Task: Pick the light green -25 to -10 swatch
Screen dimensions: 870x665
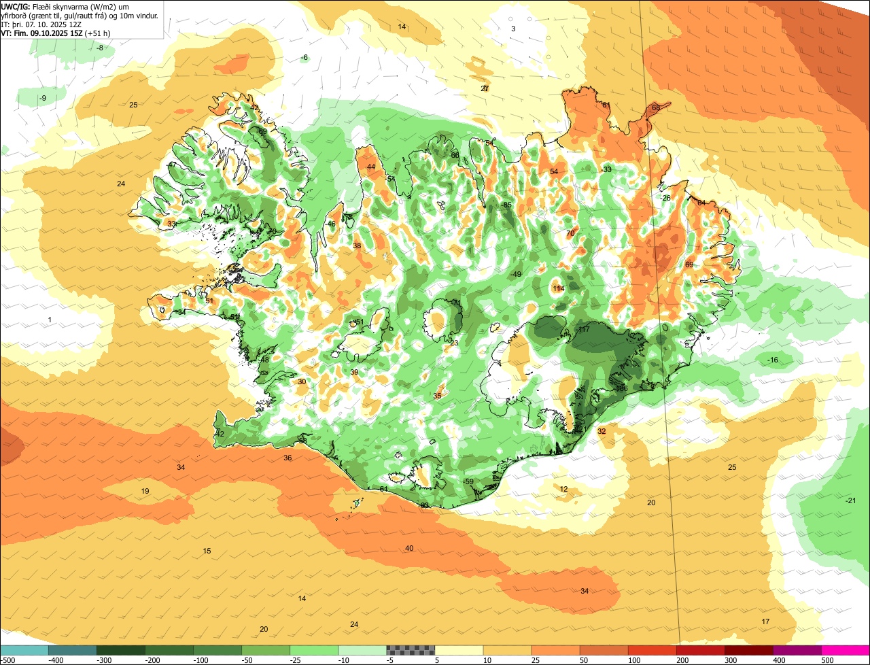Action: pyautogui.click(x=313, y=649)
